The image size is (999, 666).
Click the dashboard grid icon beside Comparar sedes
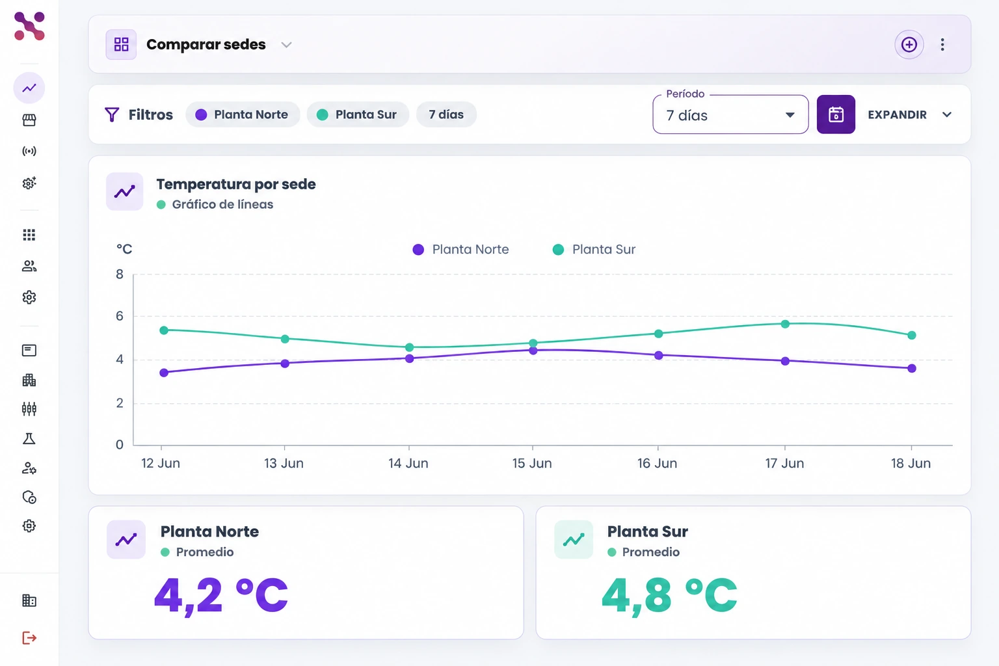click(121, 44)
